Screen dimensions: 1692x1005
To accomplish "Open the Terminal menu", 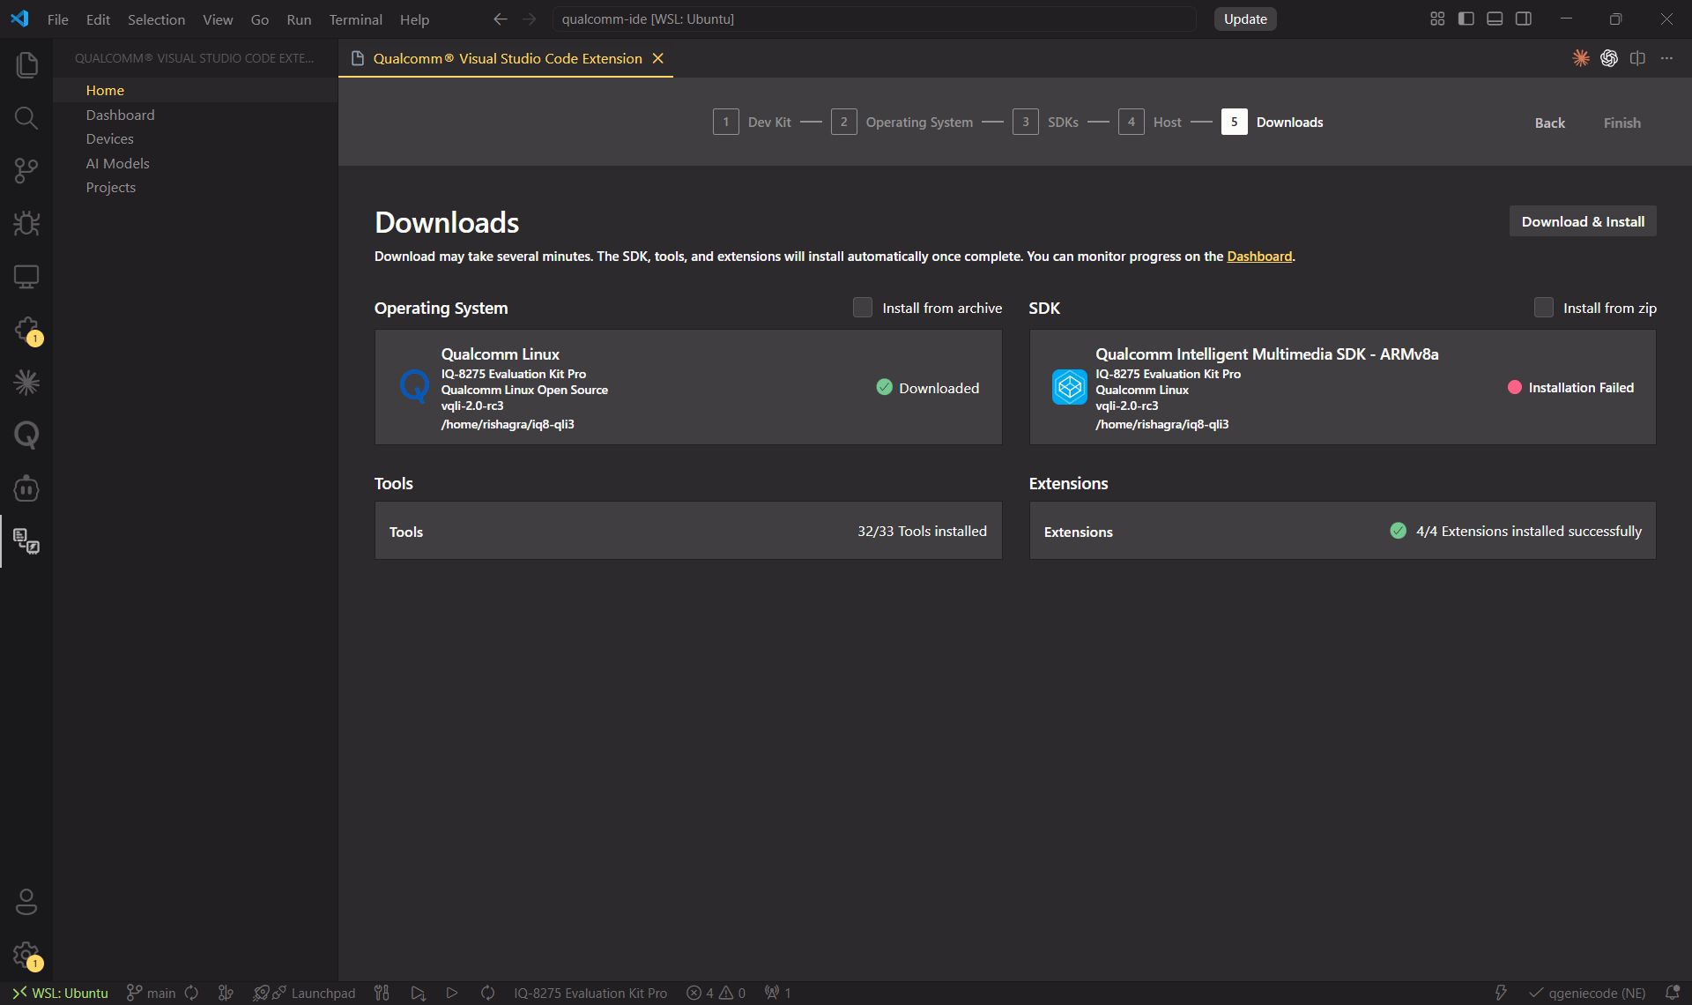I will pos(355,19).
